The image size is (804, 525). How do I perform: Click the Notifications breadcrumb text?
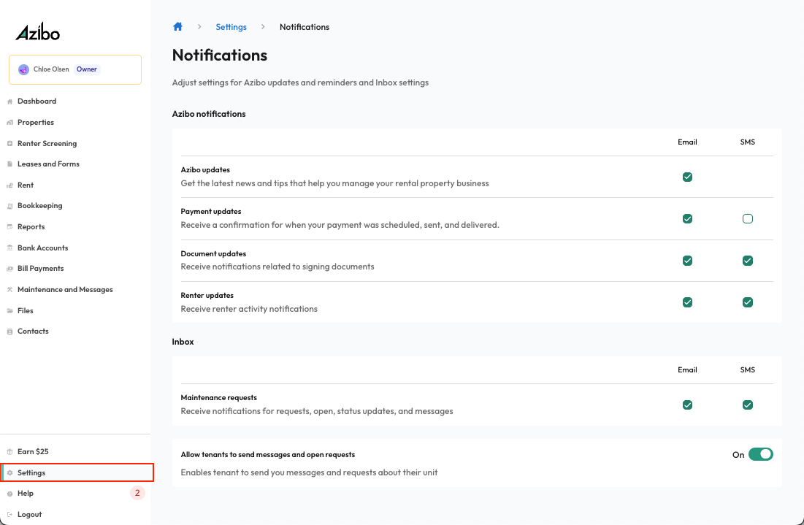(x=305, y=27)
